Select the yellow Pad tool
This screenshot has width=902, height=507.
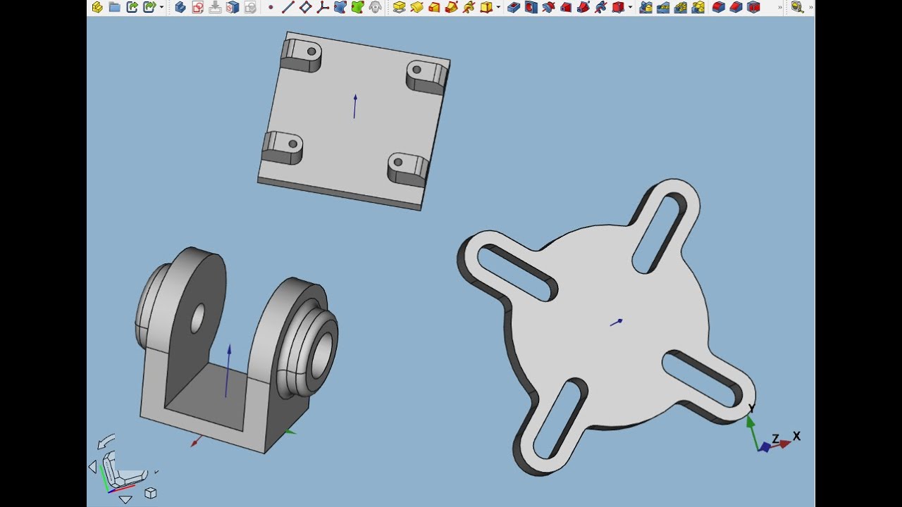pyautogui.click(x=399, y=7)
